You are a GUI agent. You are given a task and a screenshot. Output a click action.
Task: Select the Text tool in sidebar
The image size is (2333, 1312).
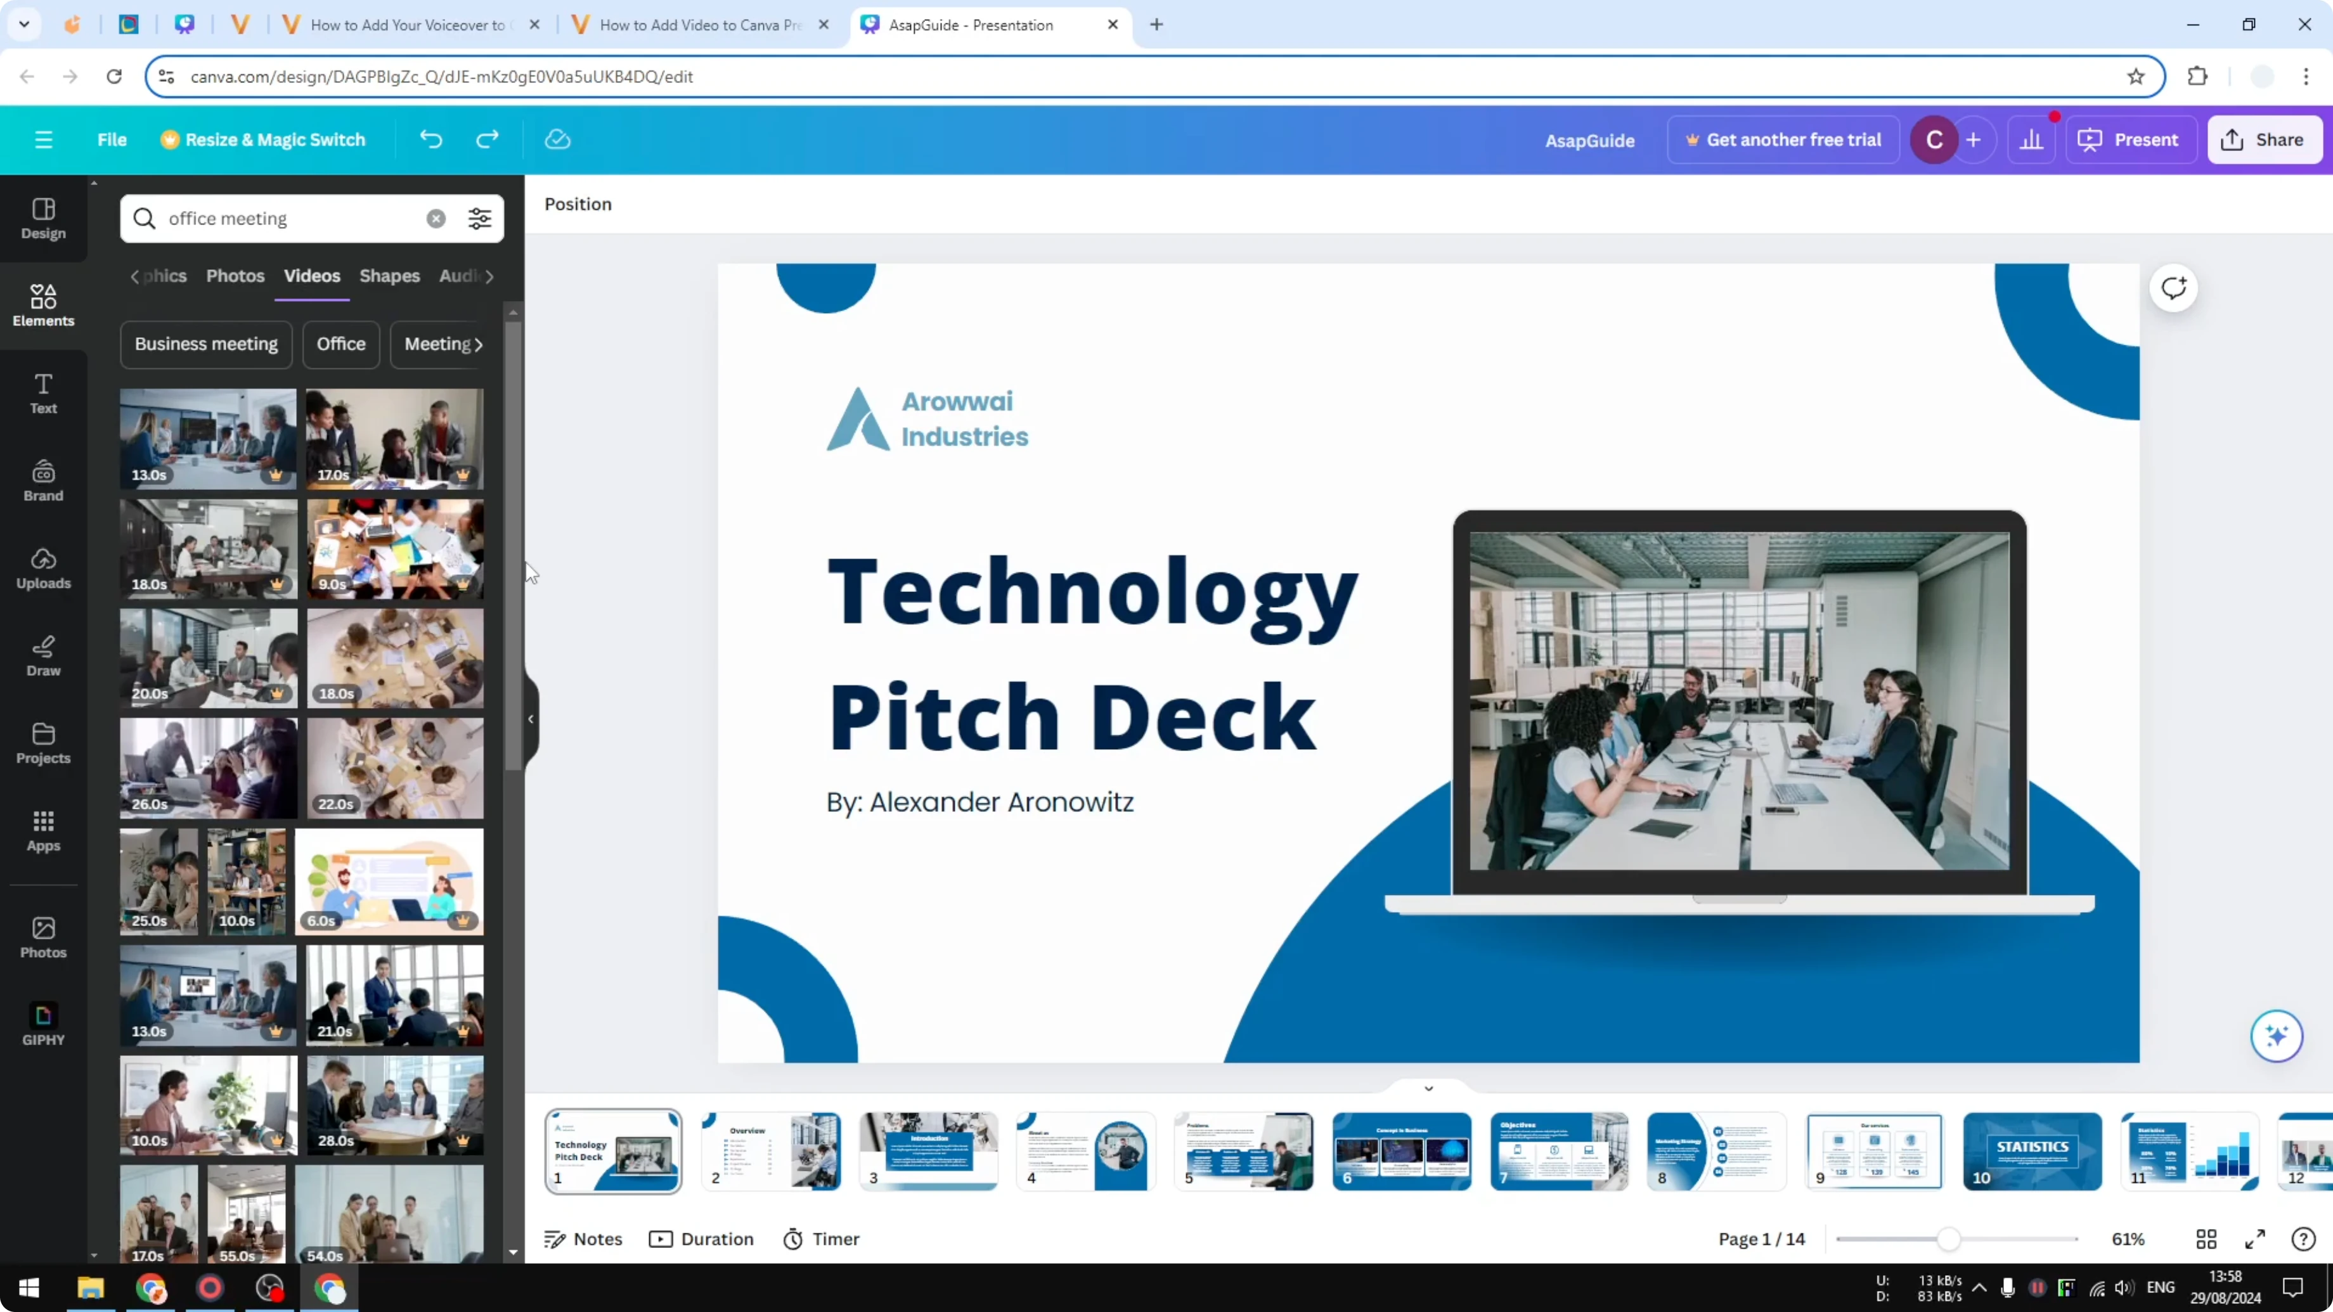[x=44, y=394]
